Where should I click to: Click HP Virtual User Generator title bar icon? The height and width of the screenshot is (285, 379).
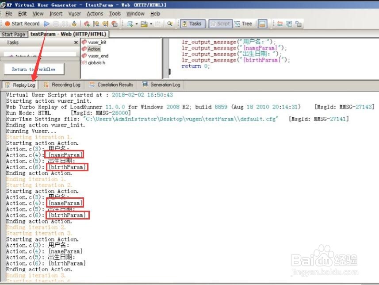pos(3,4)
